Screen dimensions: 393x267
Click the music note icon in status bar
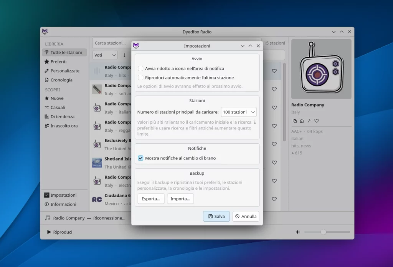pos(47,218)
